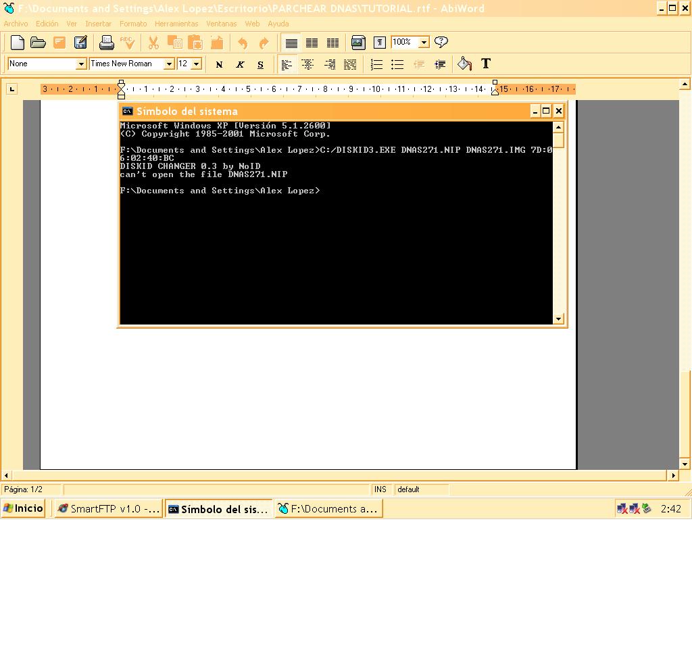Expand the paragraph style dropdown showing None
Image resolution: width=692 pixels, height=649 pixels.
81,64
